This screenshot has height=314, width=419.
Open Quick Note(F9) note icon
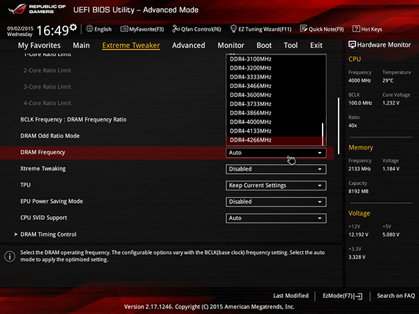(x=304, y=29)
